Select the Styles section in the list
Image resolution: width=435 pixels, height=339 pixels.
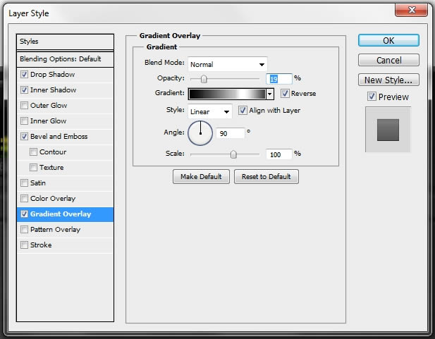[x=65, y=42]
